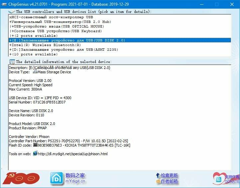Check for updates via 检查更新
Image resolution: width=240 pixels, height=188 pixels.
(x=169, y=175)
